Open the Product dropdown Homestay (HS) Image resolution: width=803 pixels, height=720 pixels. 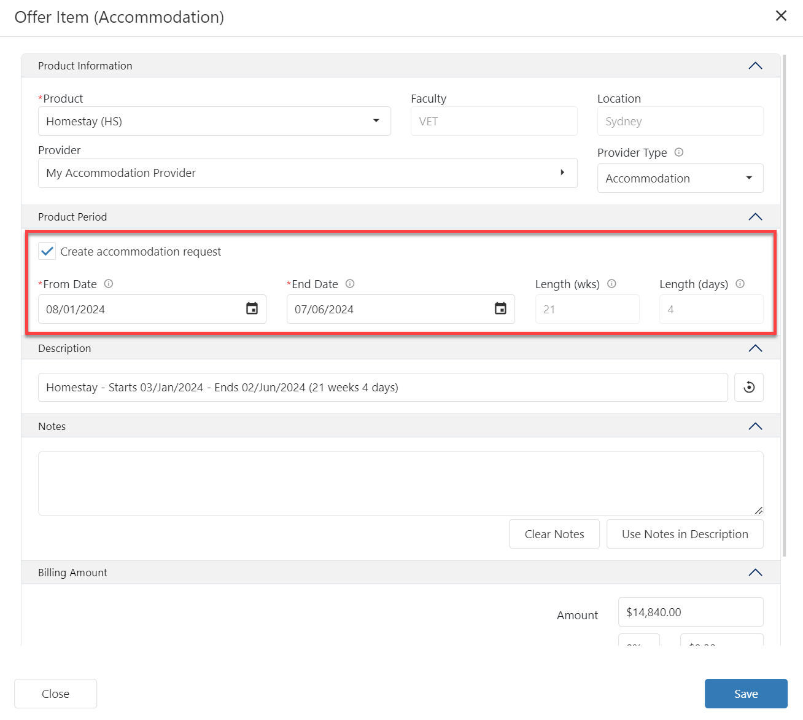point(214,121)
